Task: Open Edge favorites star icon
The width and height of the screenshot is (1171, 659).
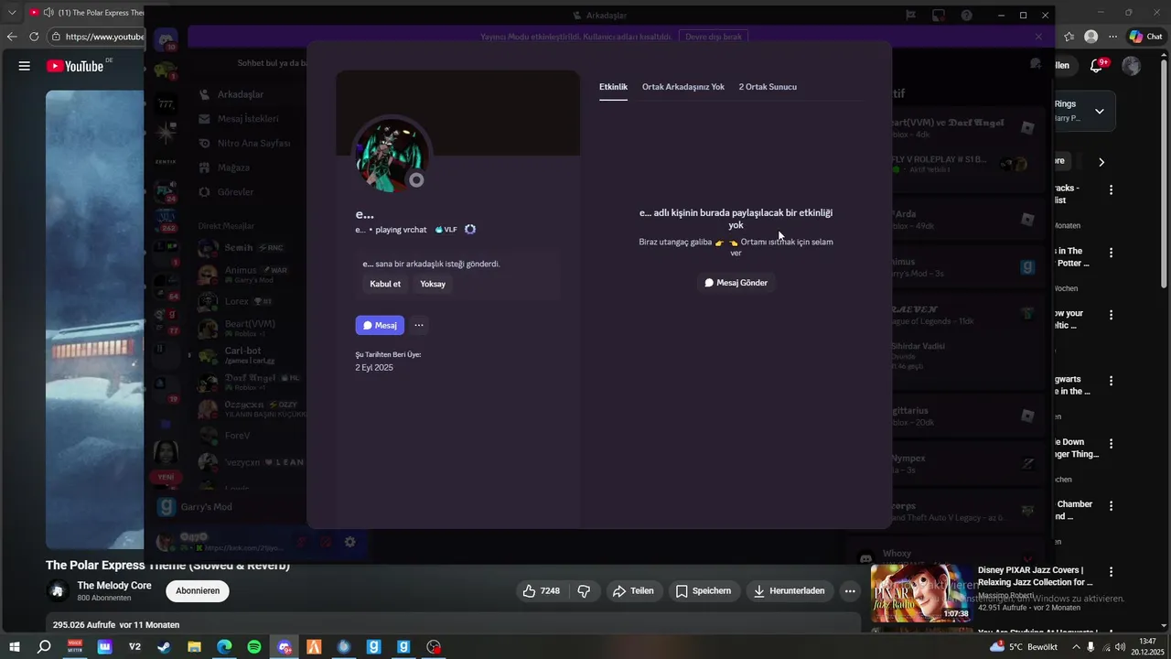Action: (1069, 37)
